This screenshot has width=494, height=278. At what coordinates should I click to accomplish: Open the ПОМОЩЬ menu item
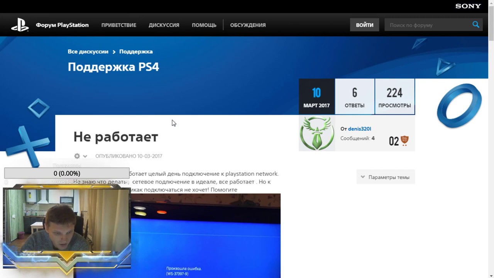point(204,25)
